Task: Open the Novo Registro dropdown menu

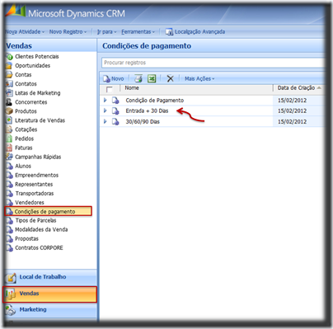Action: click(x=68, y=32)
